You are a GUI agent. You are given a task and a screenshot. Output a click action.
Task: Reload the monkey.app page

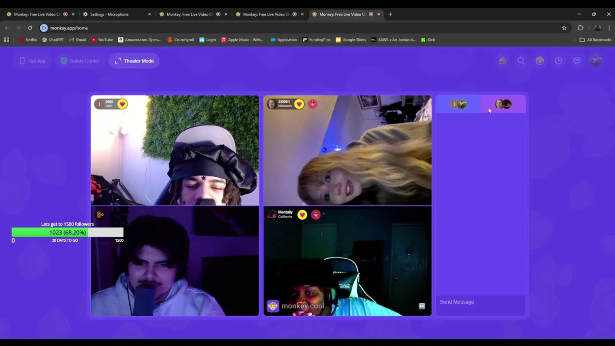(x=30, y=28)
